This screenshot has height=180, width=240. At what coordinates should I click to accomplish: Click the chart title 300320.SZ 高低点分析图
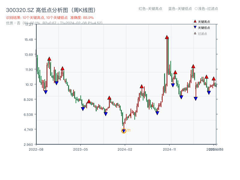pos(51,10)
